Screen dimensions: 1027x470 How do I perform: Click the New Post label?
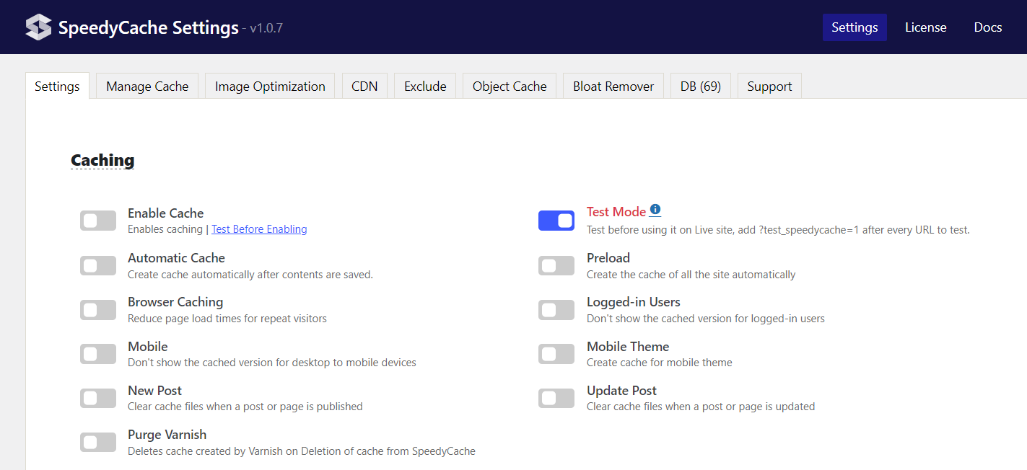pyautogui.click(x=154, y=391)
